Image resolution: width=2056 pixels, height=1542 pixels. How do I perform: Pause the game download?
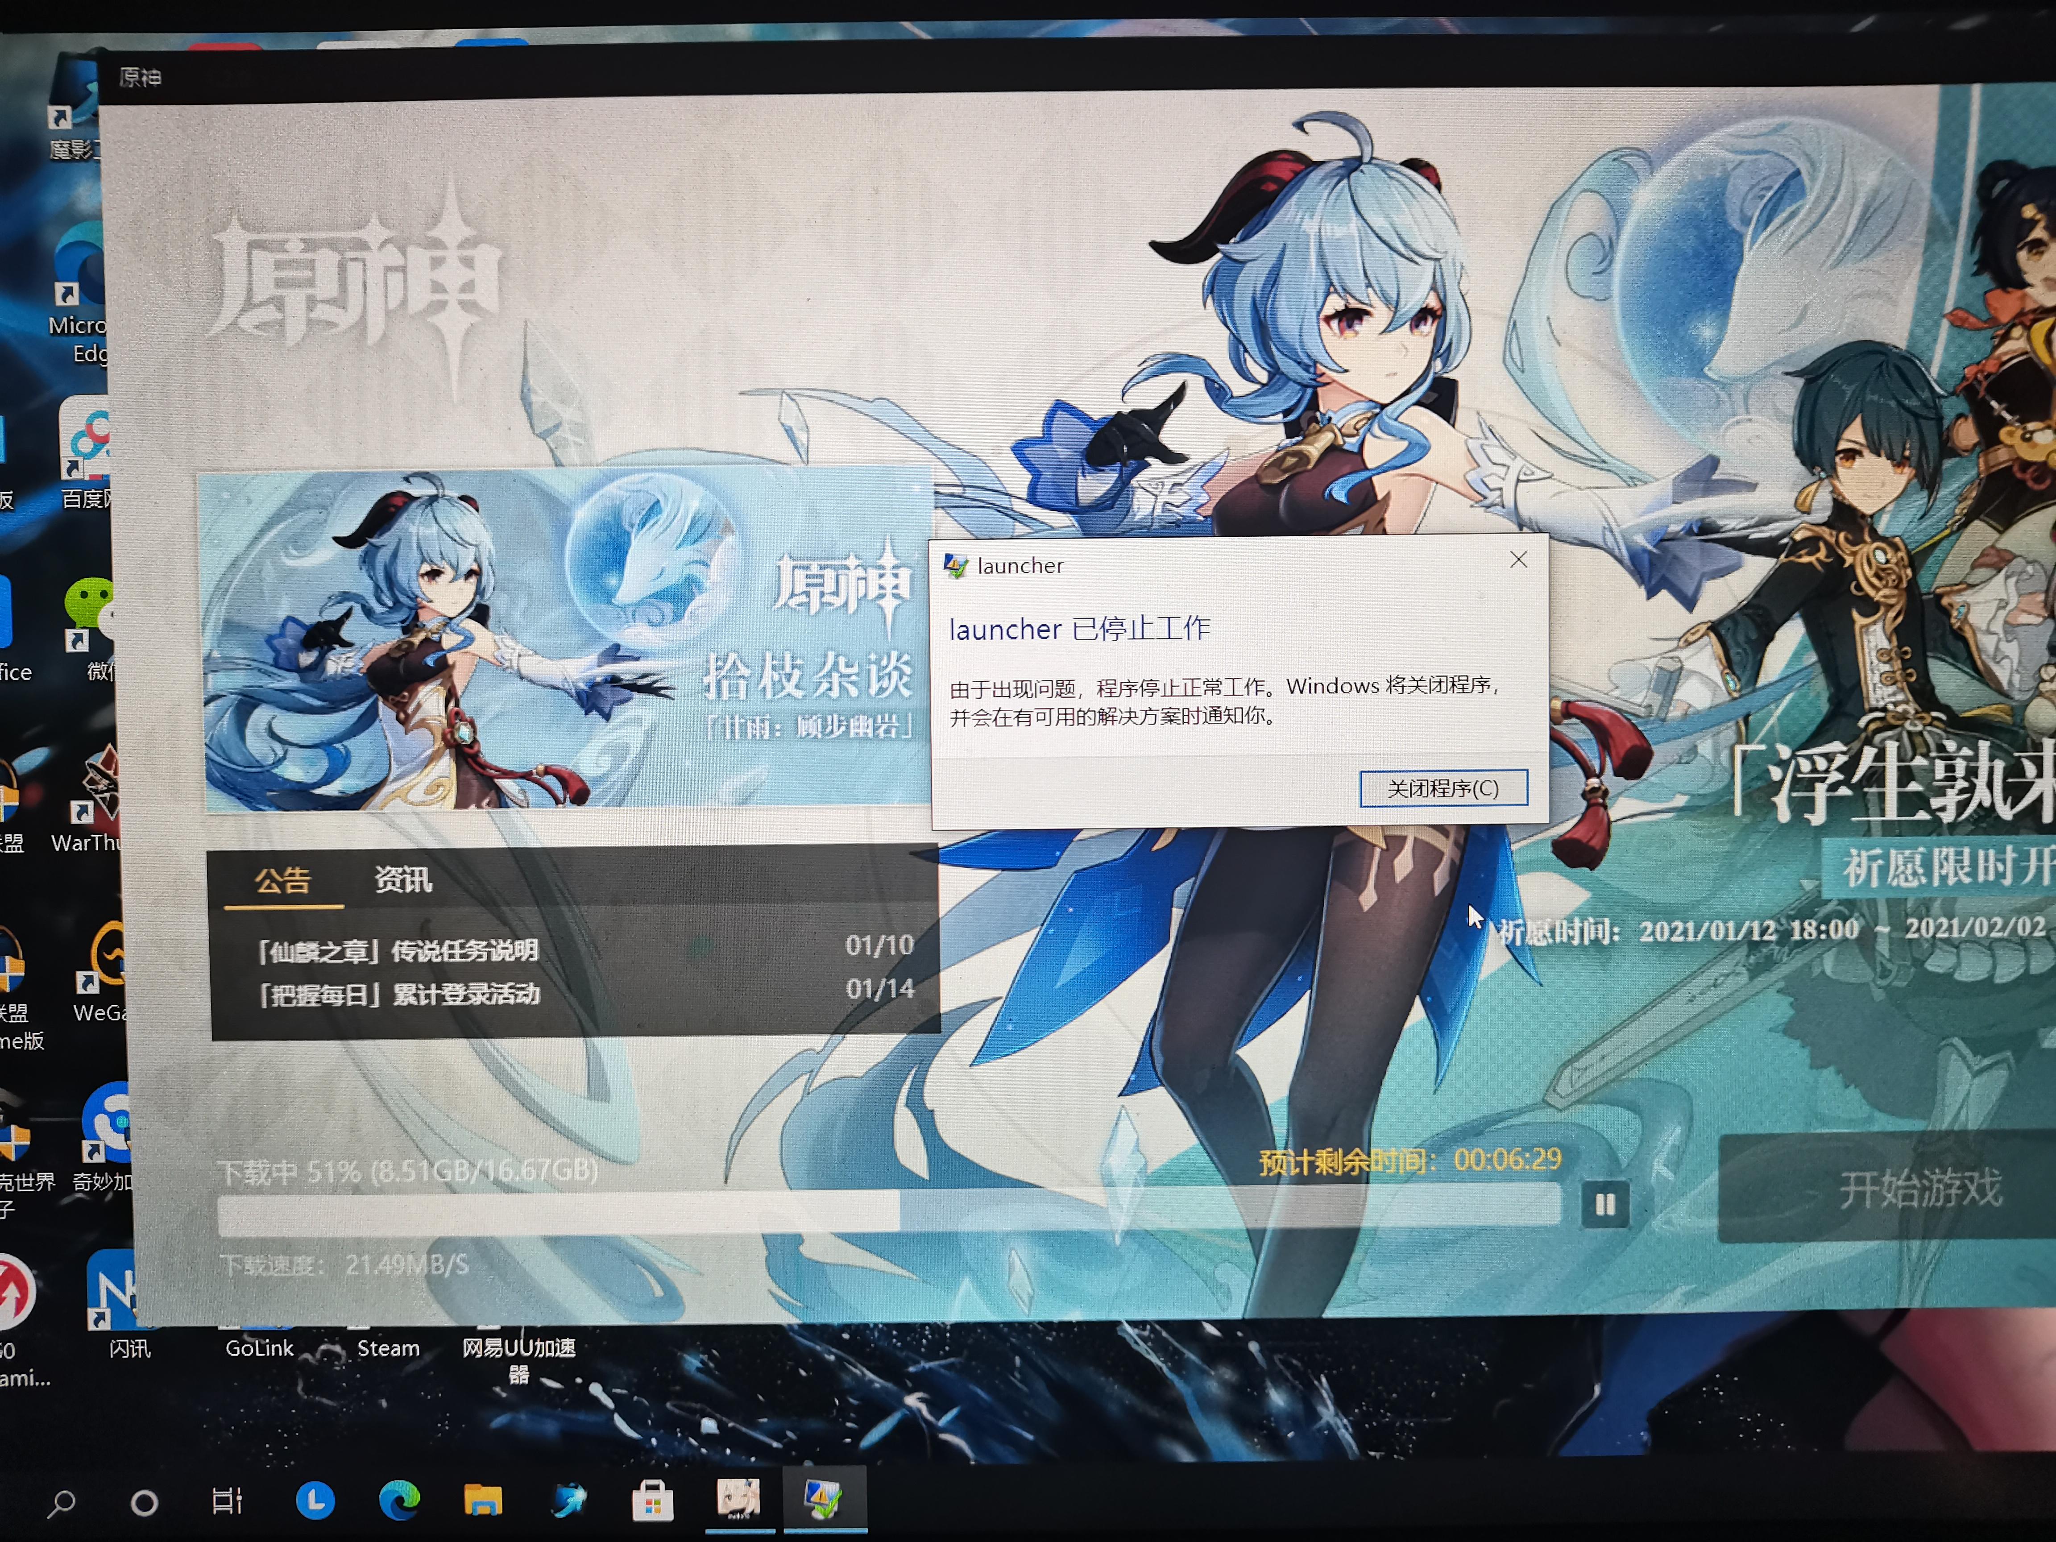pyautogui.click(x=1604, y=1205)
